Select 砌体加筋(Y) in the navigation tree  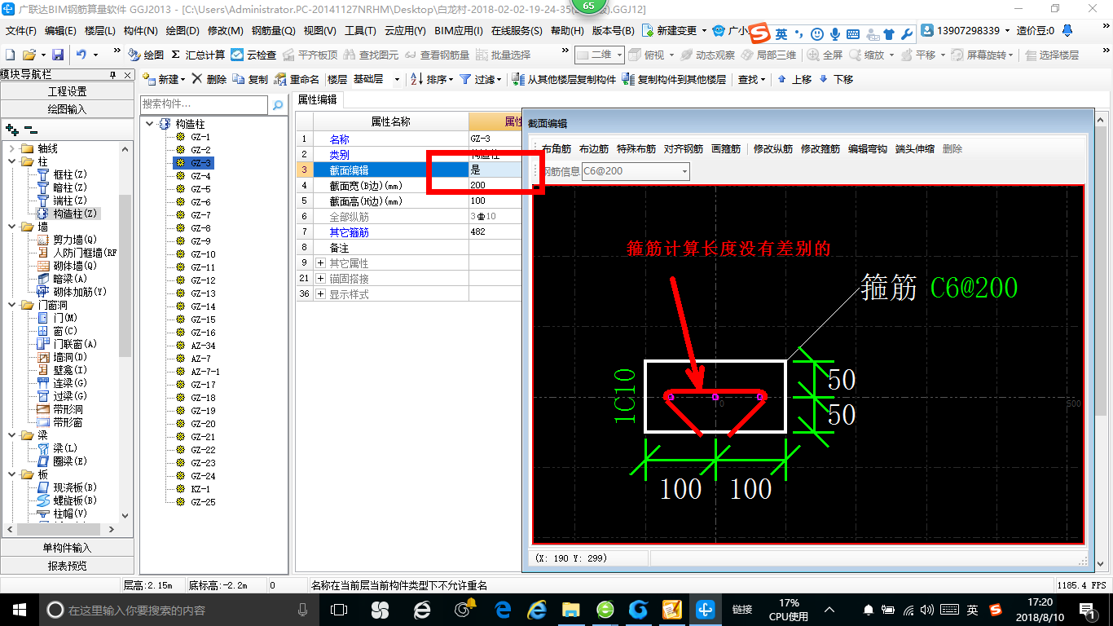72,292
